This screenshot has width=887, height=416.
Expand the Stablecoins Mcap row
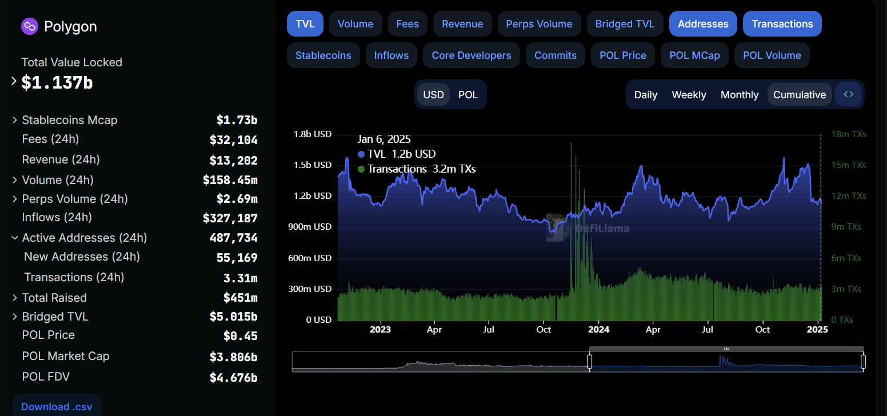(x=14, y=120)
